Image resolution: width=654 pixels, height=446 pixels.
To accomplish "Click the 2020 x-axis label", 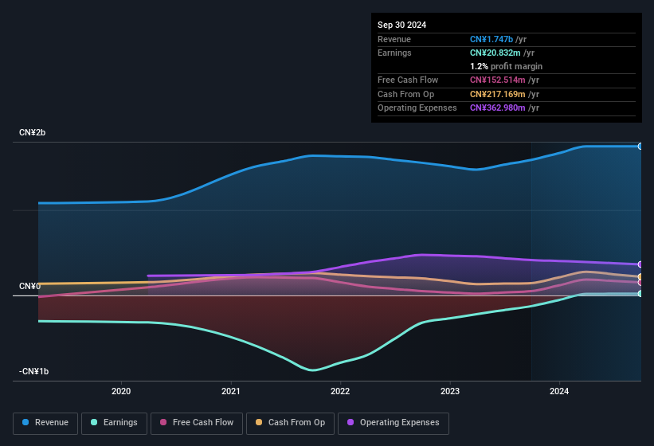I will pos(121,391).
